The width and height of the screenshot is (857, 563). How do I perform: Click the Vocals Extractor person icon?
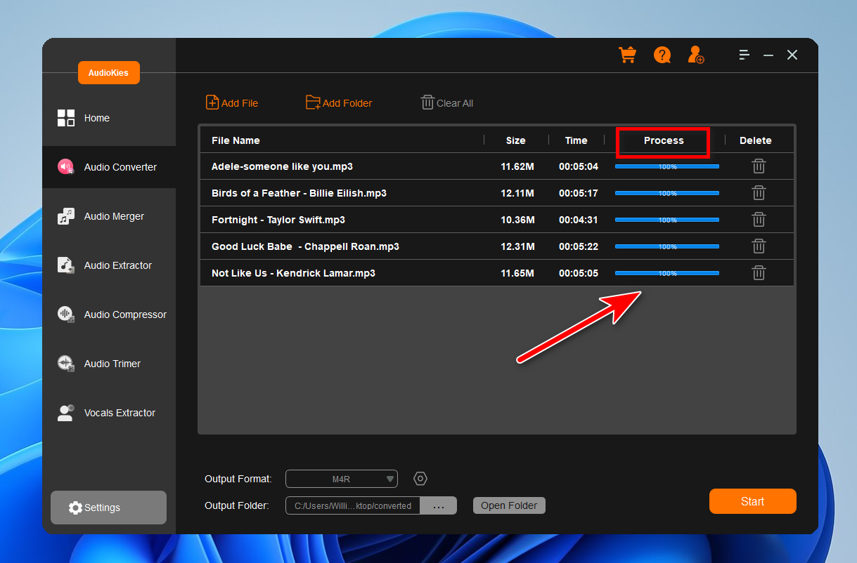click(x=66, y=413)
